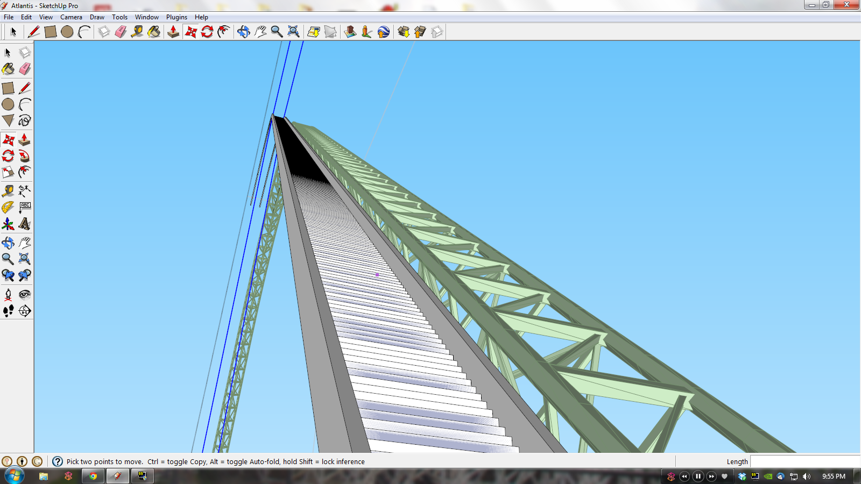Open the View menu
861x484 pixels.
click(46, 17)
